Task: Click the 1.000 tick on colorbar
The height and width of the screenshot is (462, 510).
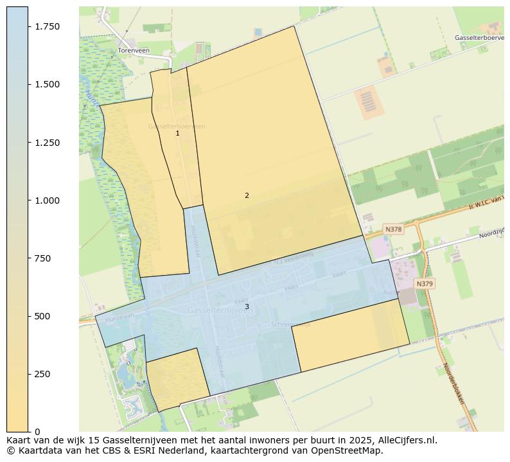Action: coord(48,200)
